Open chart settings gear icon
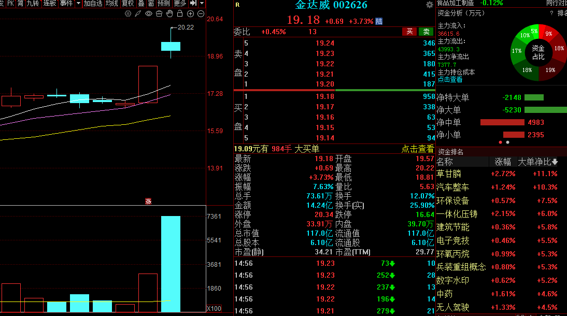 [x=128, y=14]
